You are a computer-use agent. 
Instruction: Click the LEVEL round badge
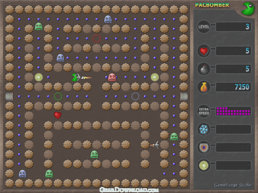[x=204, y=27]
